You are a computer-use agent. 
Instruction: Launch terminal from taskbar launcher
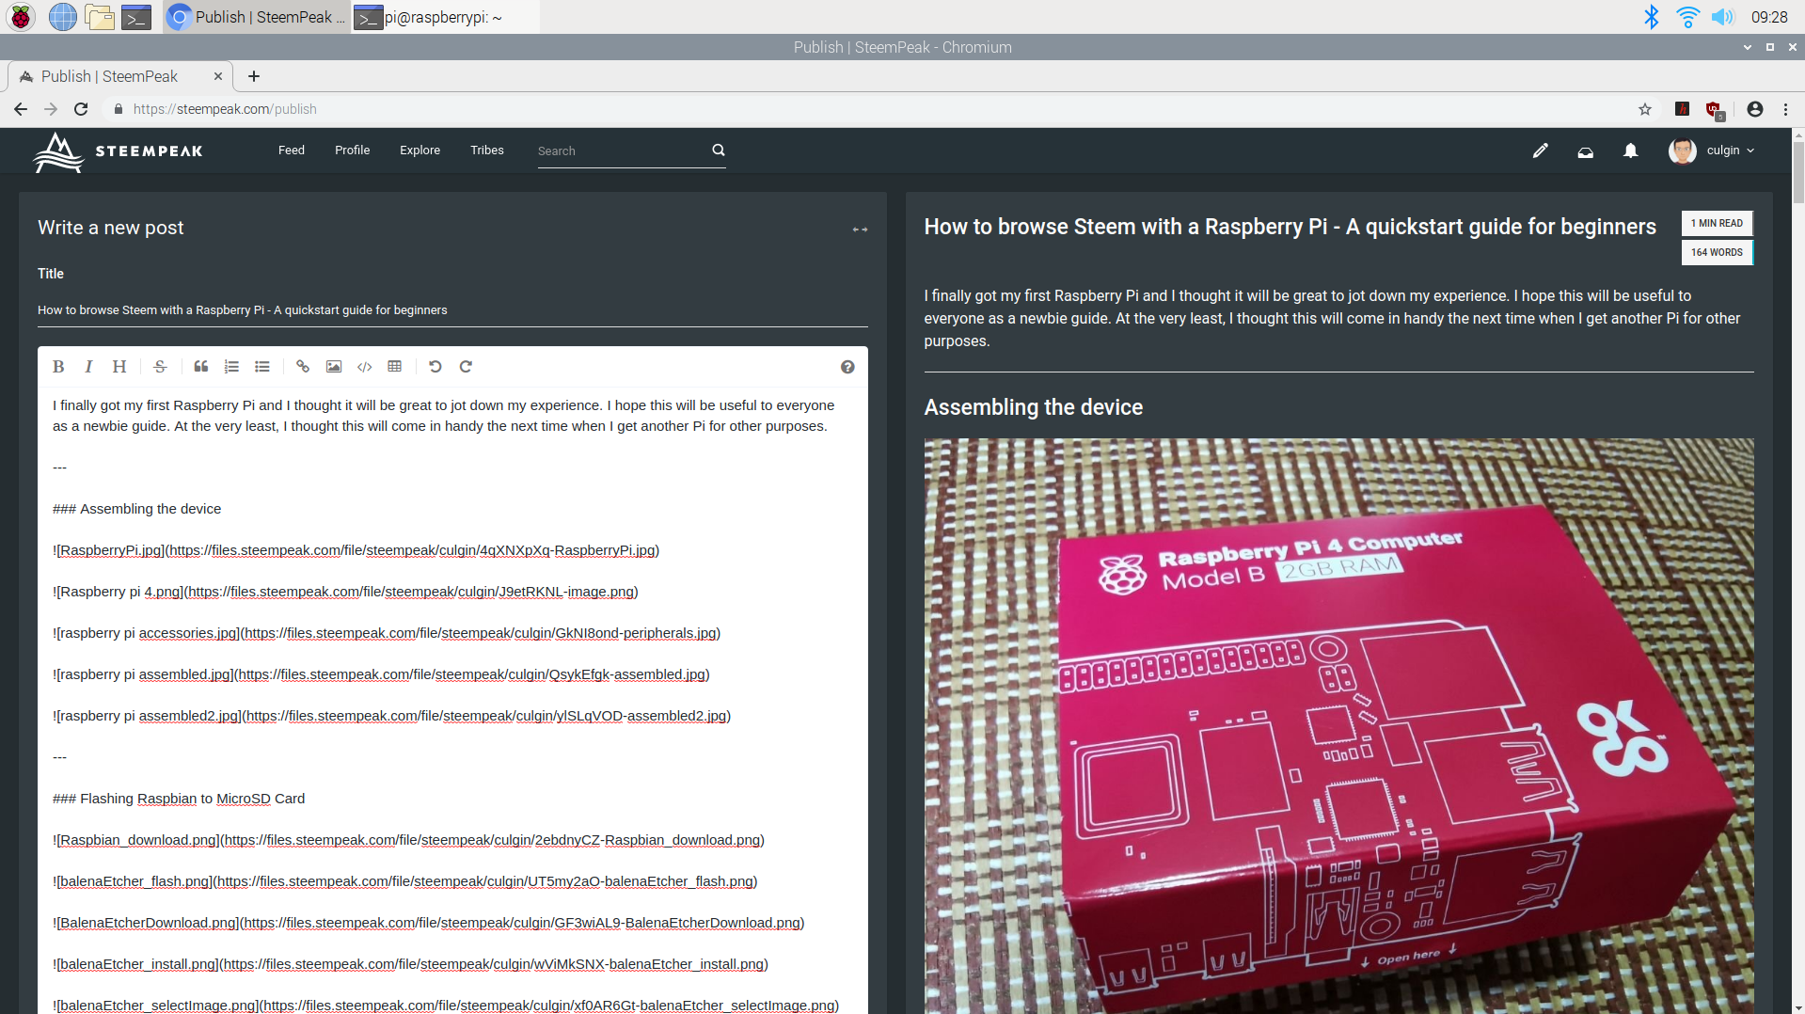(136, 17)
